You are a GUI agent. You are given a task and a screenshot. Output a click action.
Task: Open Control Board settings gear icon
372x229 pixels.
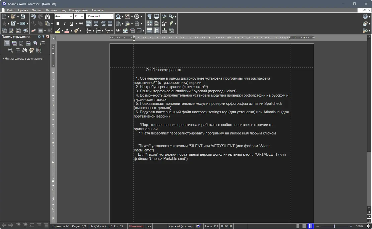39,36
